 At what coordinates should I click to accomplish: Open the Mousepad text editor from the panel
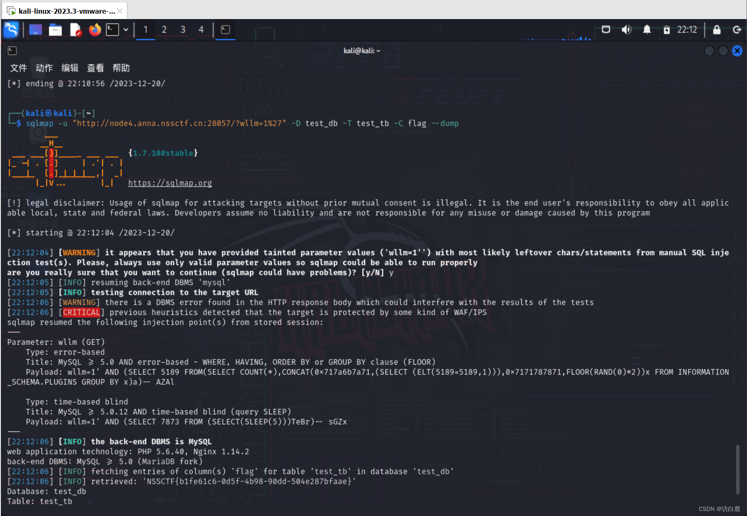pos(75,29)
